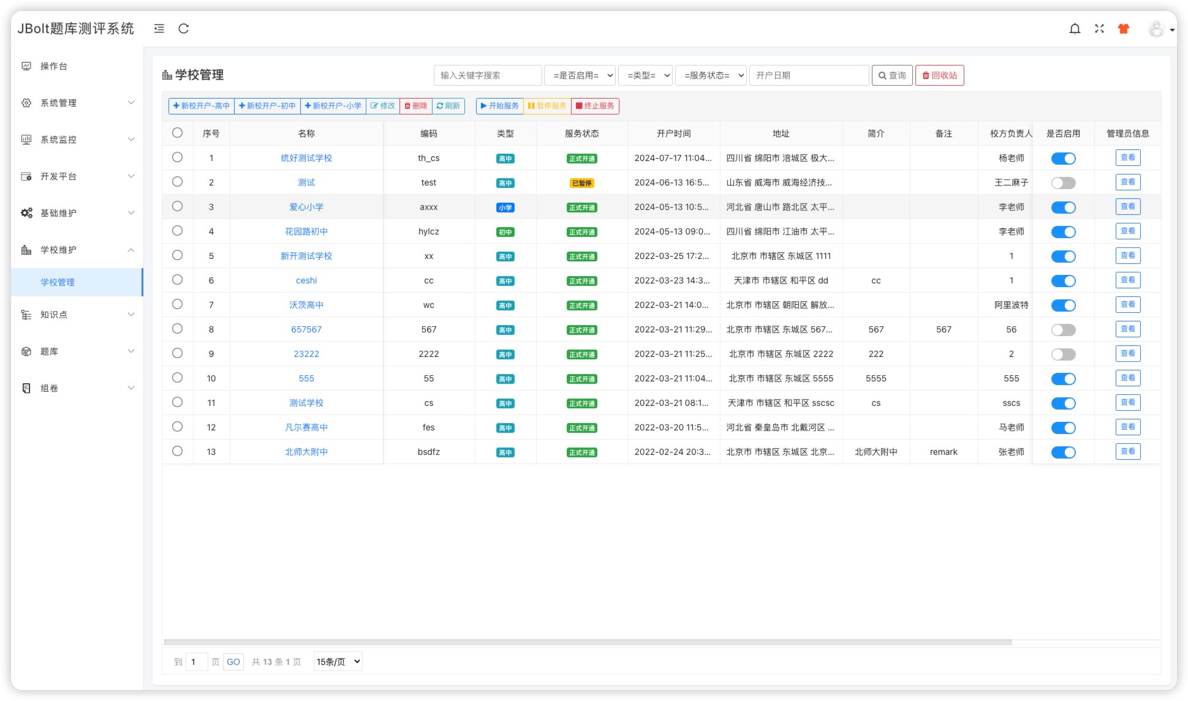Expand the 题库 menu chevron

131,351
